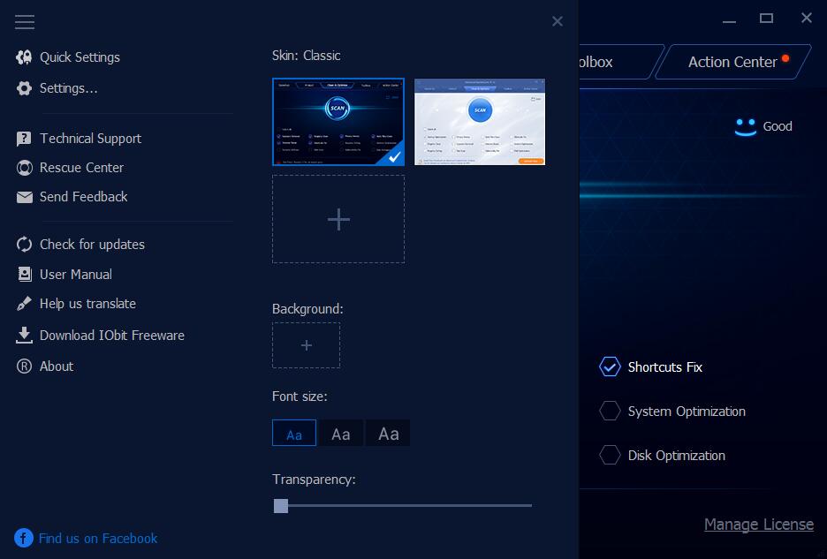Click the About registered-mark icon

coord(24,366)
